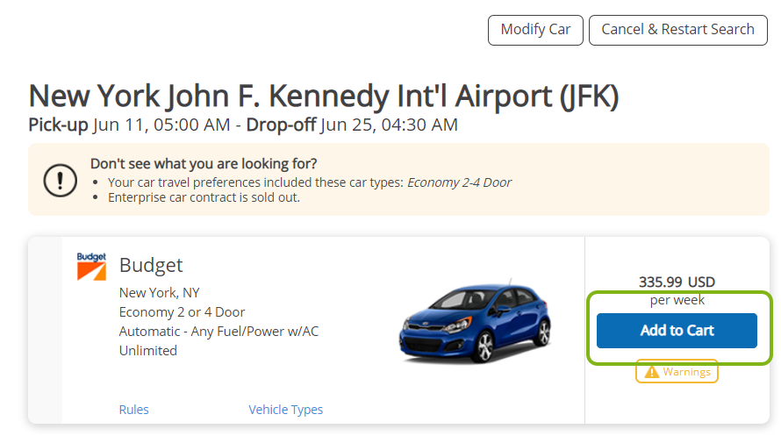Click "Don't see what you are looking for?"
The height and width of the screenshot is (443, 781).
tap(204, 164)
